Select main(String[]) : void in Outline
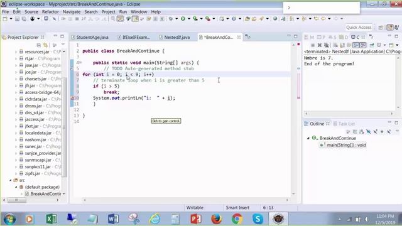 344,145
